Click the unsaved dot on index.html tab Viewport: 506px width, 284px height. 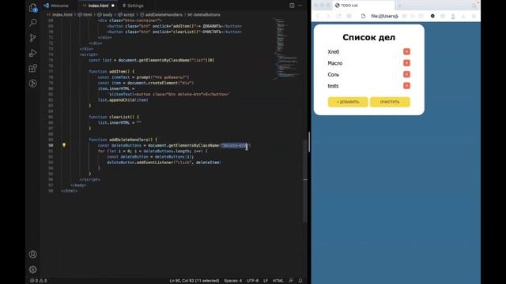pyautogui.click(x=112, y=6)
